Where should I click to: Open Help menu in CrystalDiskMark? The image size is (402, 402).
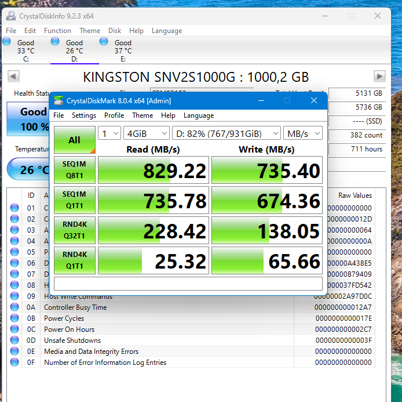[168, 115]
